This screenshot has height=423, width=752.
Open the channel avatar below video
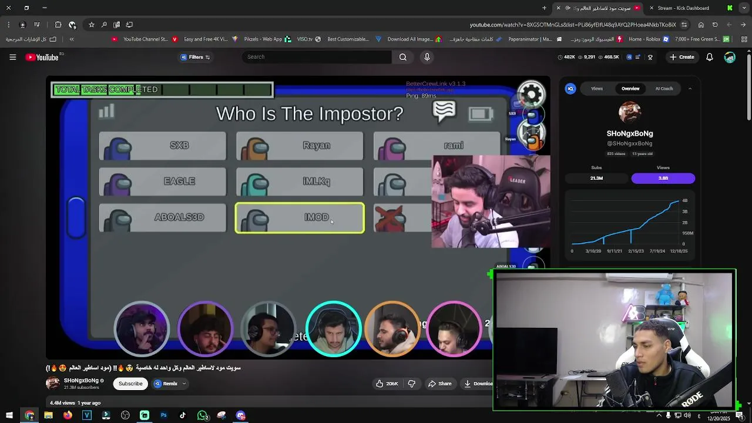[53, 384]
